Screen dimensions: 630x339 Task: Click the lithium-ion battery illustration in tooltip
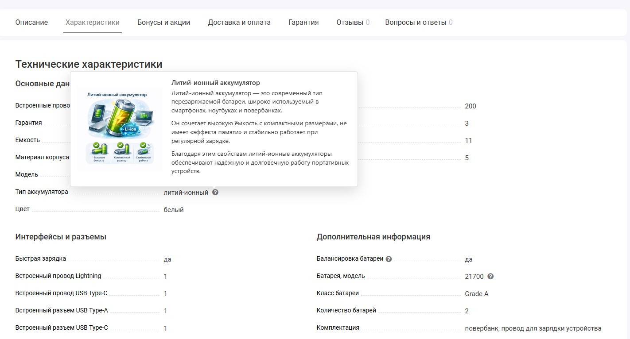click(119, 127)
